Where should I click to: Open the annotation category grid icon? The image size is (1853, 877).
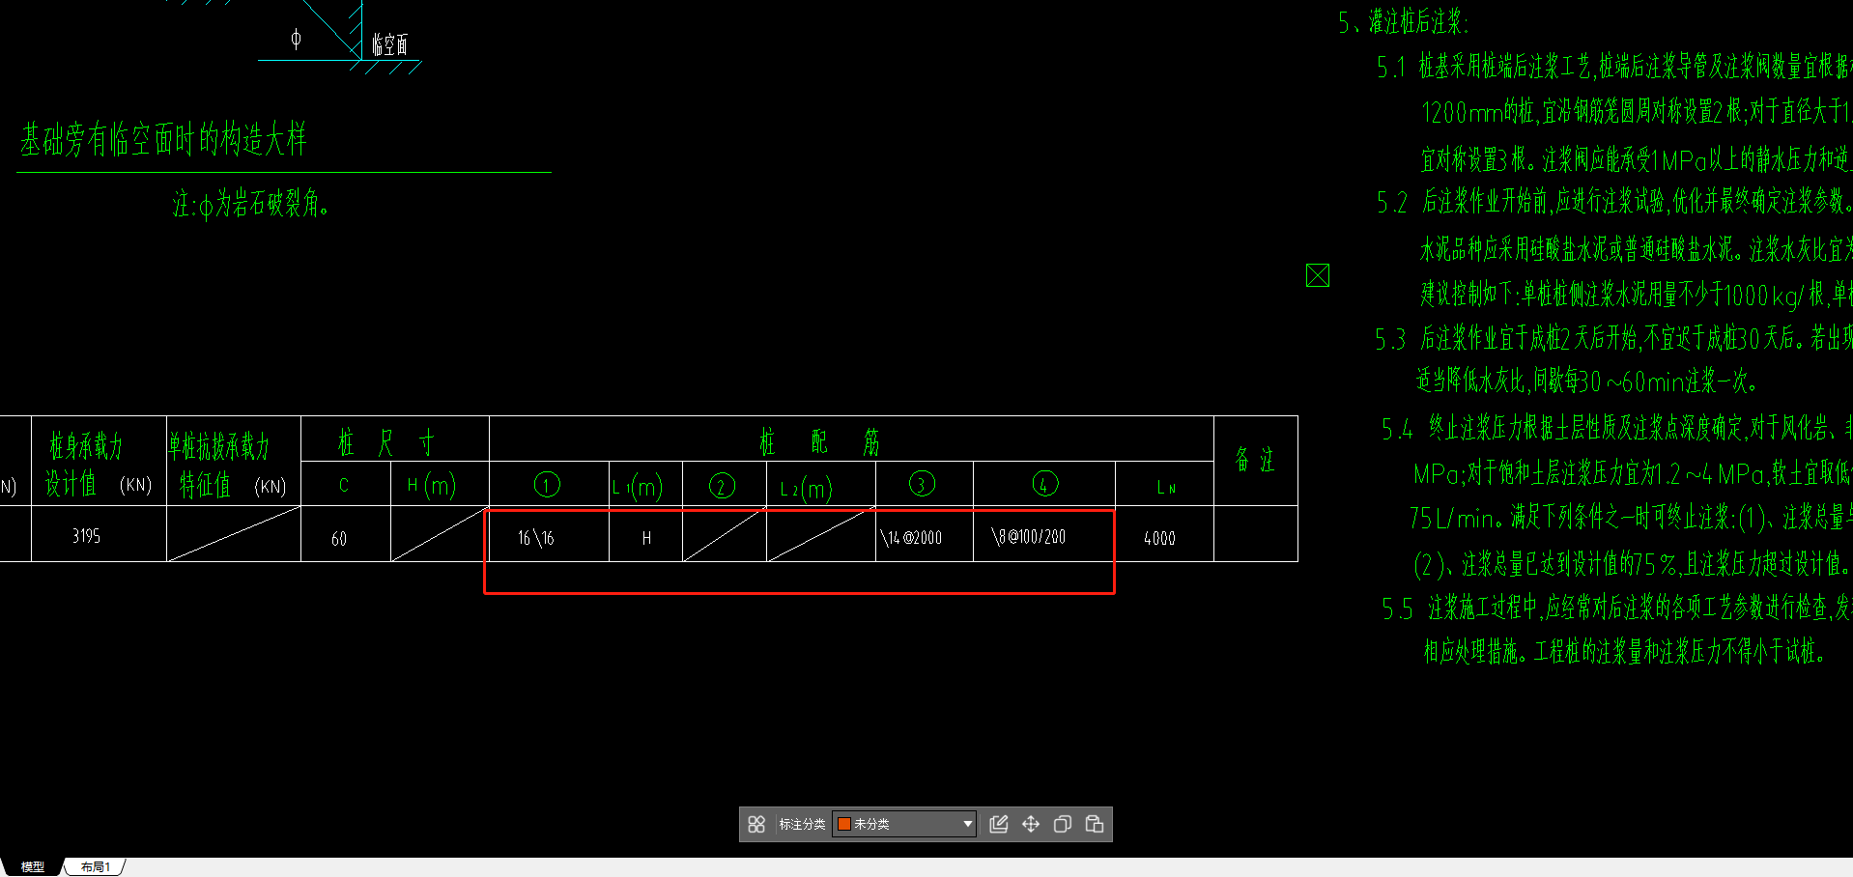click(756, 824)
